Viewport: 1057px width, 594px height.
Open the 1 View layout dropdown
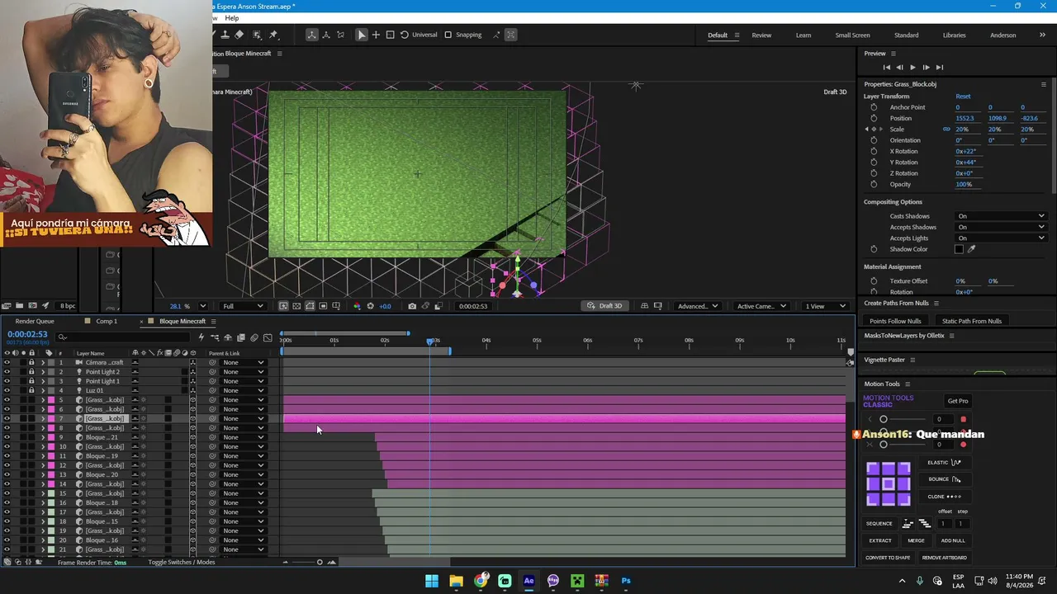click(826, 306)
